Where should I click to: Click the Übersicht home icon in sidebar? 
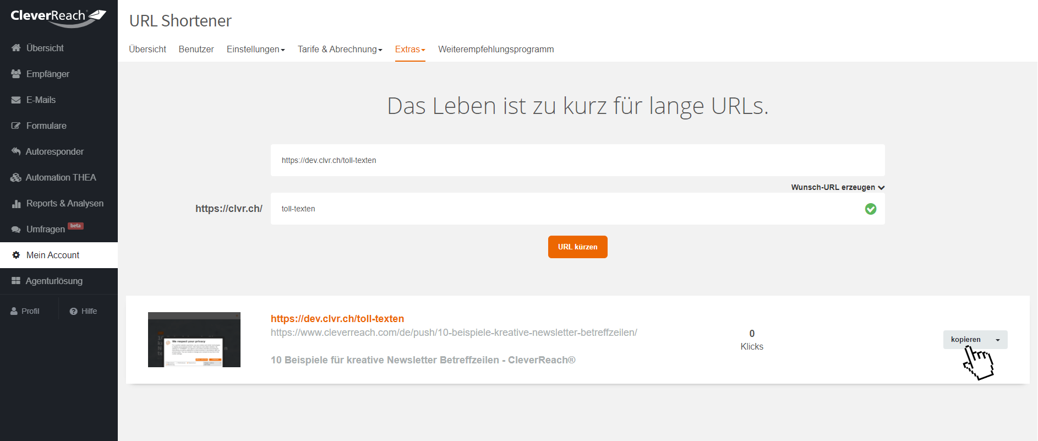click(16, 48)
